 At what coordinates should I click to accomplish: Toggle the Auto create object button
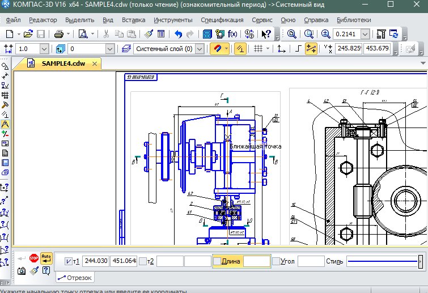pos(46,258)
